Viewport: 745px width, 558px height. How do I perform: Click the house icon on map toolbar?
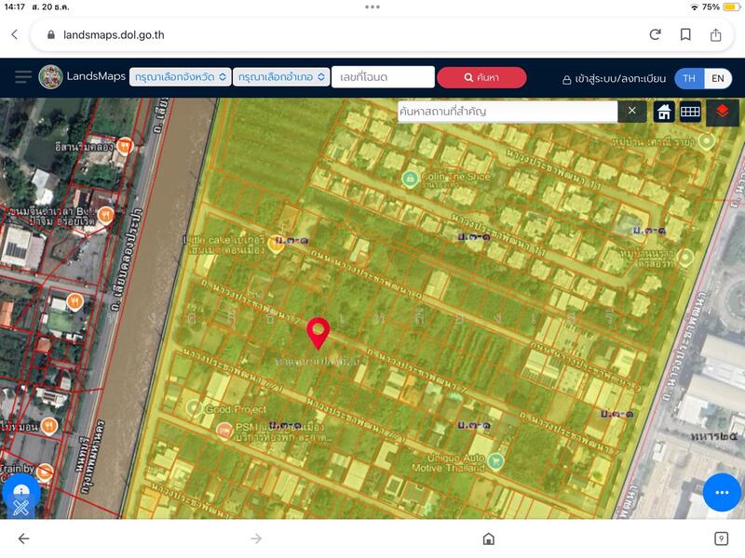(x=664, y=112)
